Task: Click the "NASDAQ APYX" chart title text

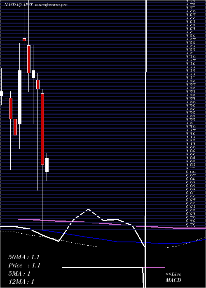Action: tap(19, 5)
